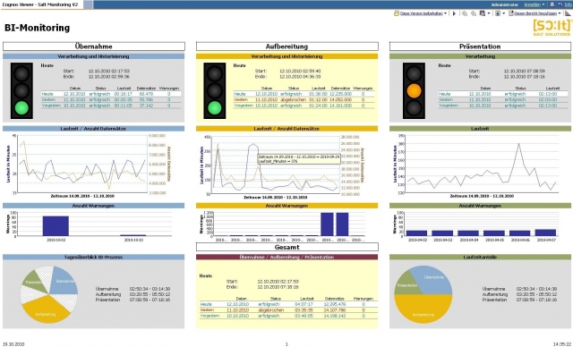Screen dimensions: 573x347
Task: Click the Anmelden link
Action: coord(532,4)
